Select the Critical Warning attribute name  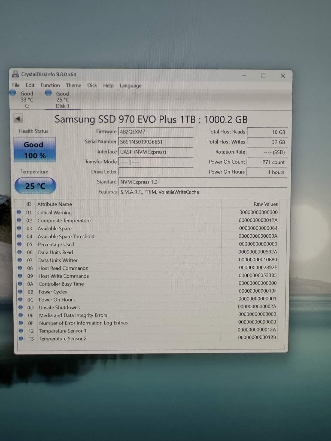click(54, 212)
